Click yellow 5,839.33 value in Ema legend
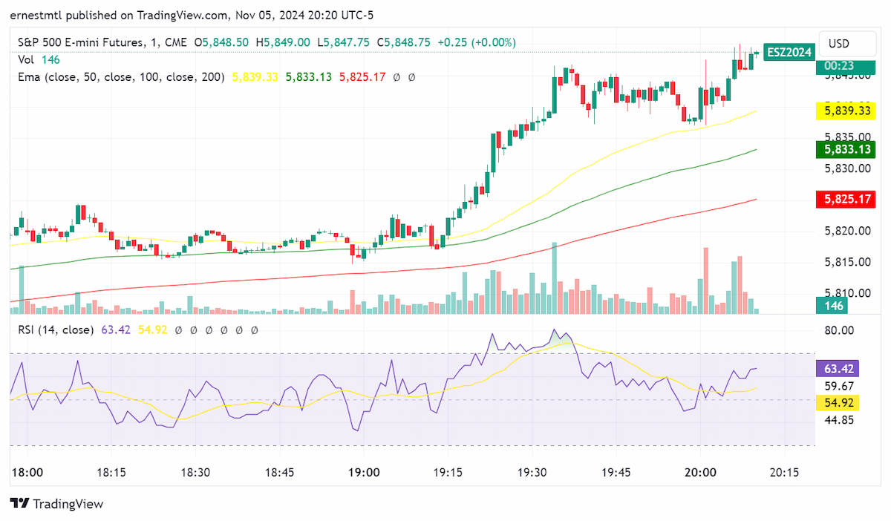 255,76
